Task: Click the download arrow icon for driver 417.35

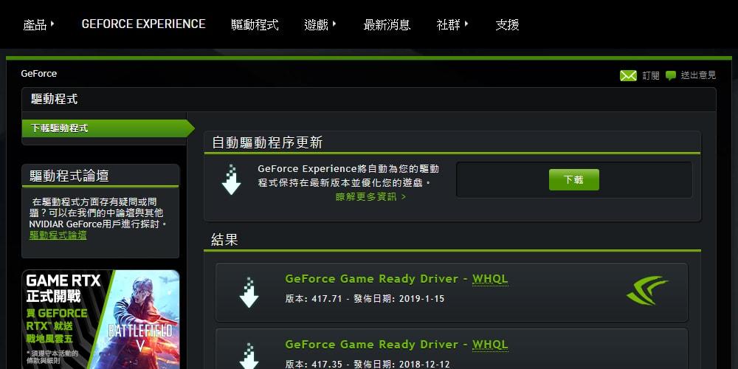Action: pyautogui.click(x=249, y=356)
